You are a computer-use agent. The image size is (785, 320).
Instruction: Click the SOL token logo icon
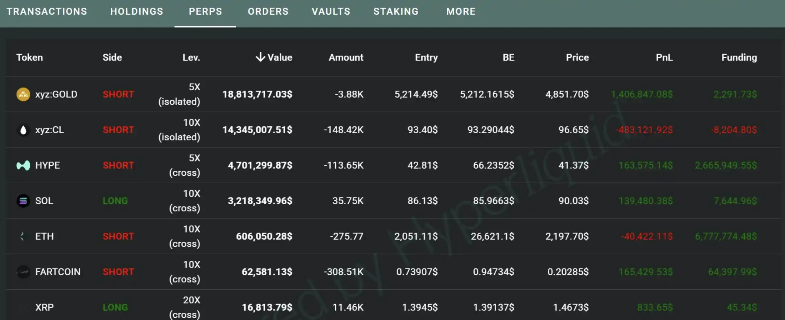tap(23, 201)
